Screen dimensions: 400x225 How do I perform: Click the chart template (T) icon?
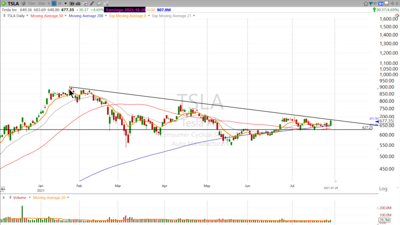coord(72,4)
